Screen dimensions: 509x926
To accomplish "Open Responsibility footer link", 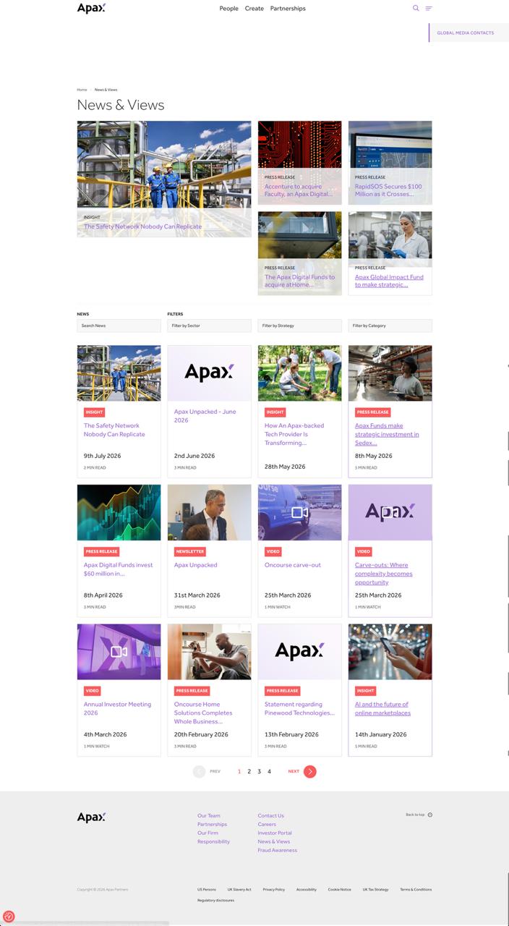I will pos(213,841).
